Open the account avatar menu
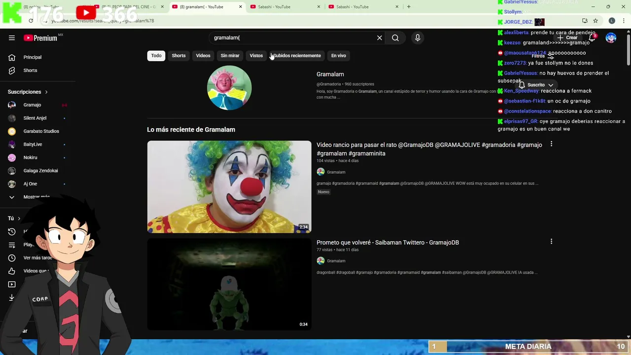631x355 pixels. pos(611,38)
